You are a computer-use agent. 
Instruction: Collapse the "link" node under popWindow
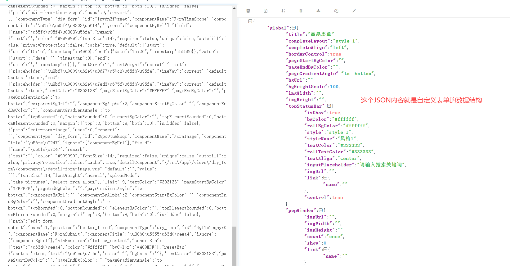pos(325,250)
